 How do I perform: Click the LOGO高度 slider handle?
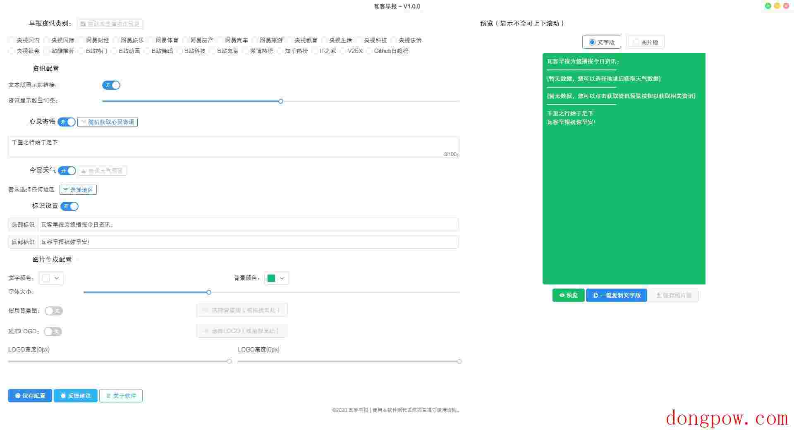point(459,361)
